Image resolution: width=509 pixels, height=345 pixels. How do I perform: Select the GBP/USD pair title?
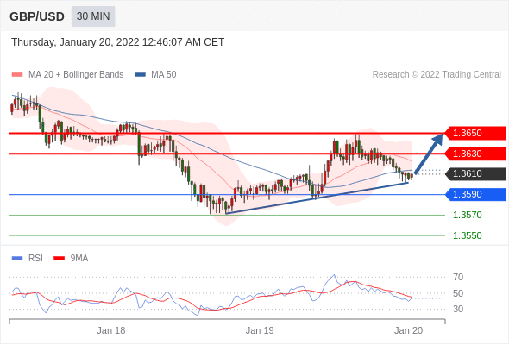pos(37,16)
